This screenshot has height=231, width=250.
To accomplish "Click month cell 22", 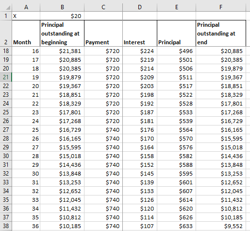I will [x=26, y=104].
